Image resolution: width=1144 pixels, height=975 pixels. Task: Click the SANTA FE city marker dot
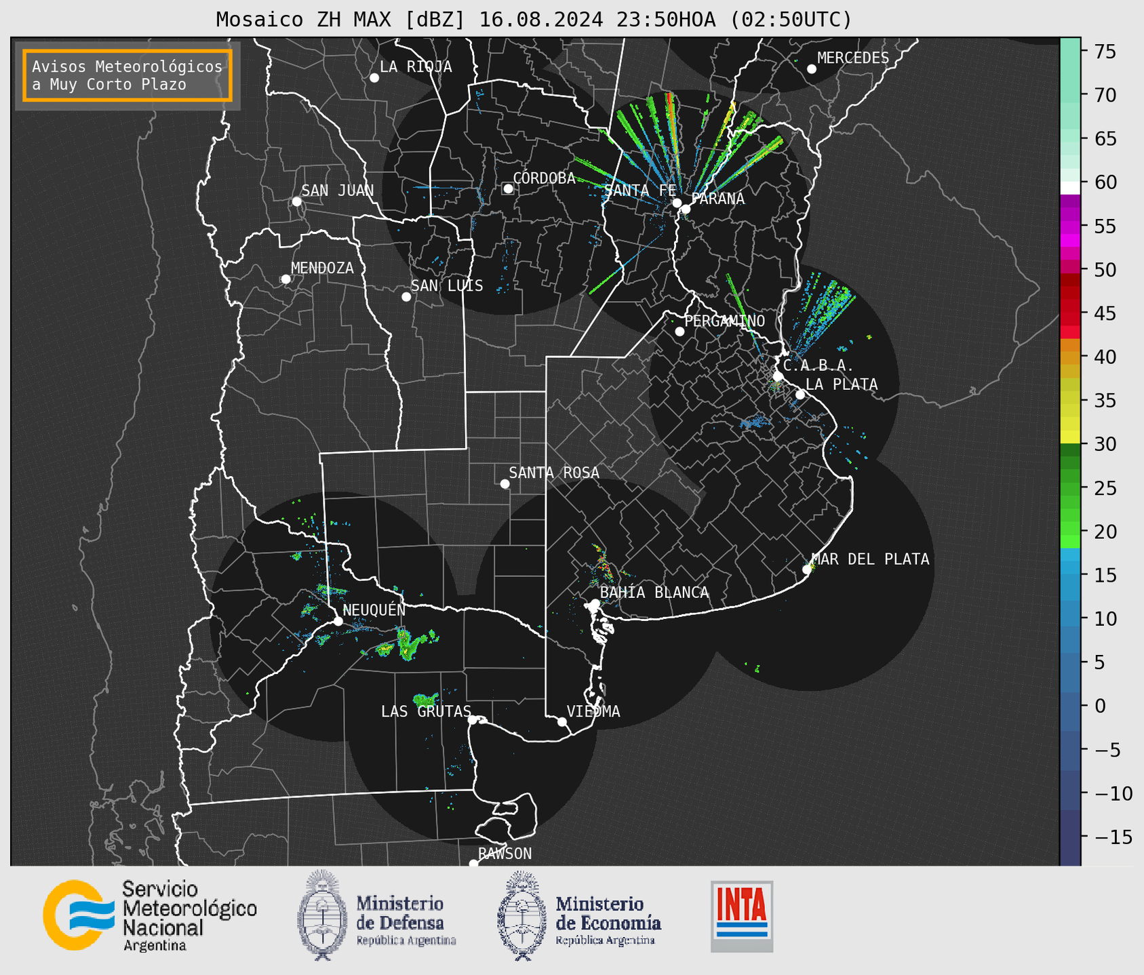tap(677, 203)
